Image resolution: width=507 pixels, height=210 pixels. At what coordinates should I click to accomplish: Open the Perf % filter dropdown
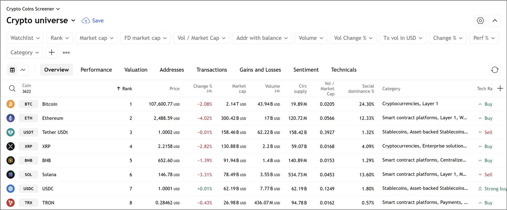(x=484, y=38)
